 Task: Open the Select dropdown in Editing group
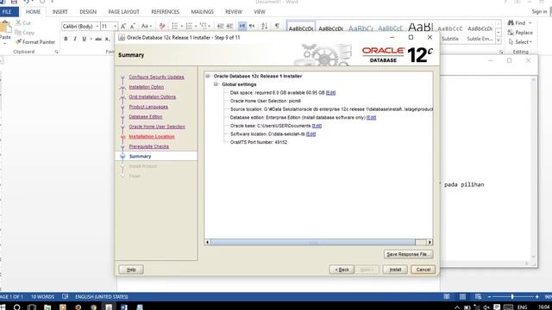pos(520,42)
